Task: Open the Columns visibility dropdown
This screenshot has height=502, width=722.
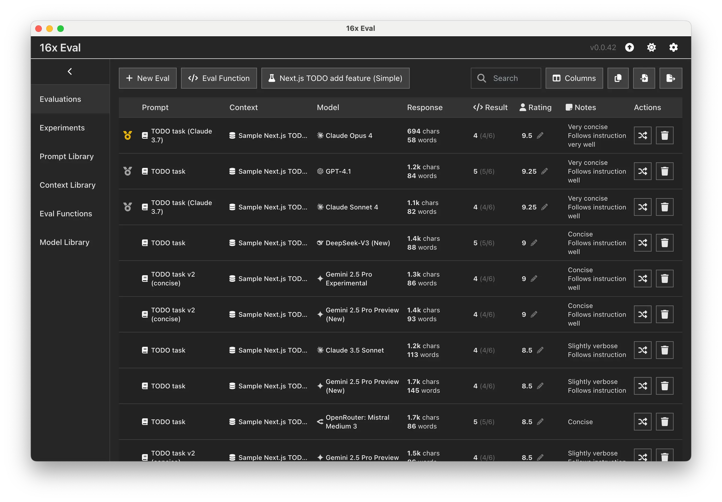Action: click(x=574, y=78)
